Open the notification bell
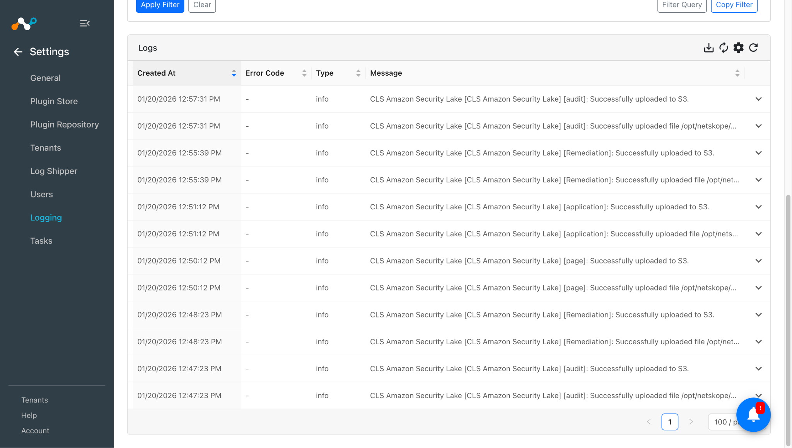 click(x=753, y=414)
